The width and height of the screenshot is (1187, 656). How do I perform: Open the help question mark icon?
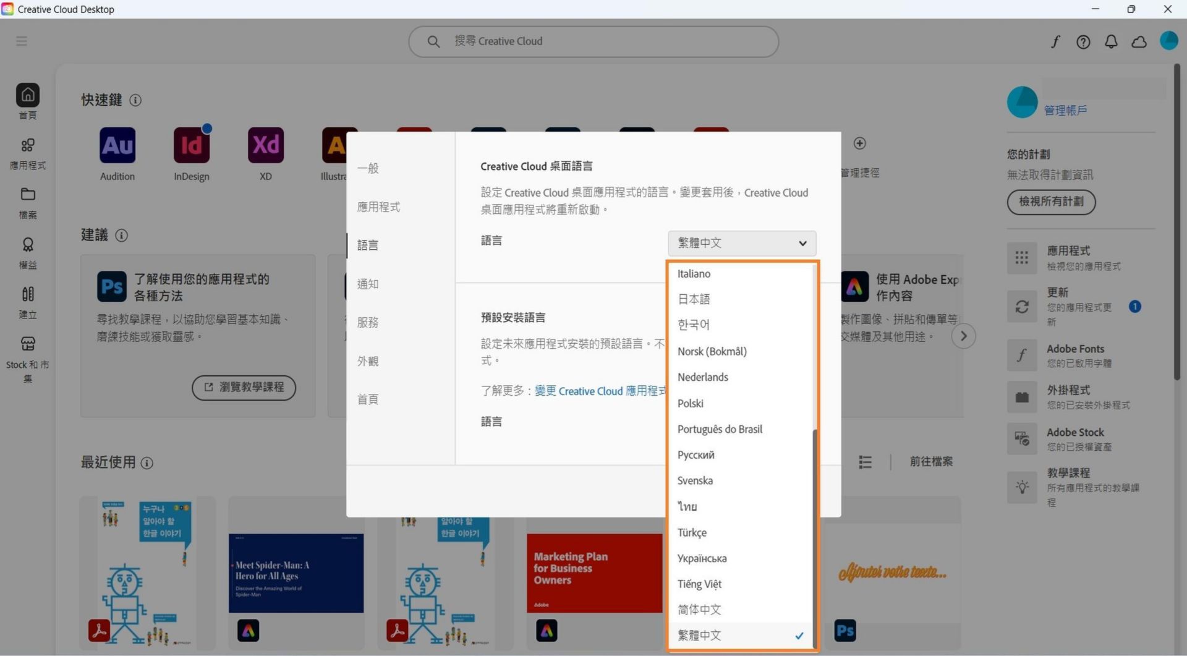(1083, 41)
